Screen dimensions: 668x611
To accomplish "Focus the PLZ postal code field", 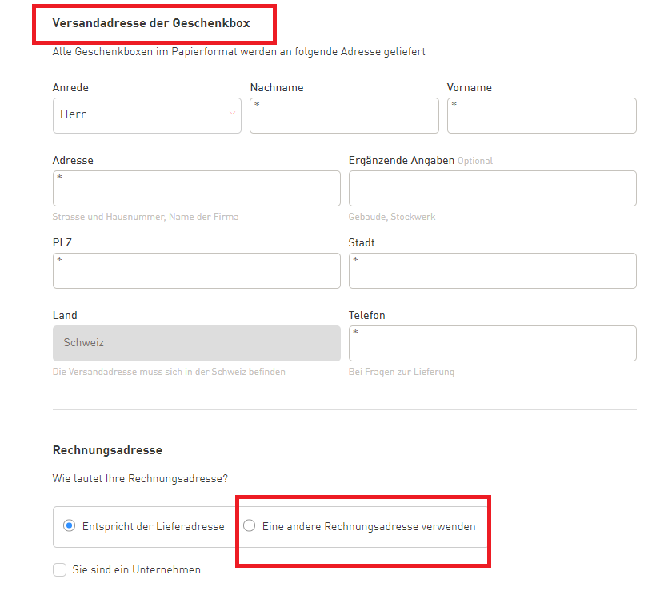I will pos(196,271).
